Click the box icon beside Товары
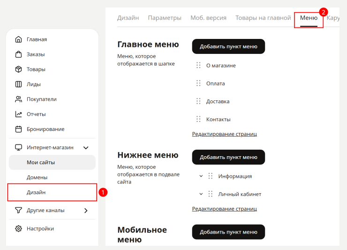This screenshot has height=250, width=347. (18, 69)
